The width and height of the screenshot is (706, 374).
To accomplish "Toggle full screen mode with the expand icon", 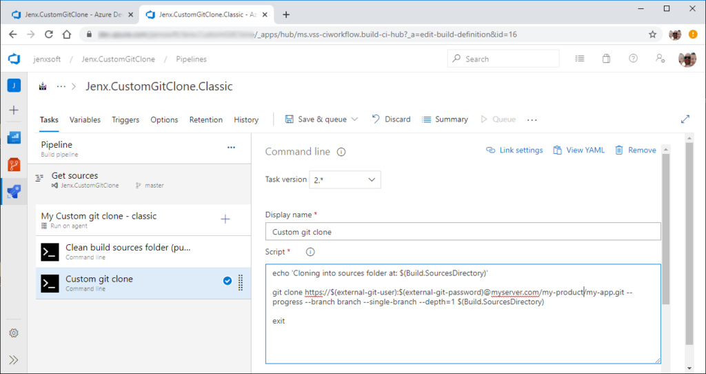I will click(685, 119).
